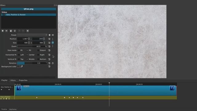This screenshot has width=197, height=111.
Task: Reset the Horizontal fit option
Action: coord(49,55)
